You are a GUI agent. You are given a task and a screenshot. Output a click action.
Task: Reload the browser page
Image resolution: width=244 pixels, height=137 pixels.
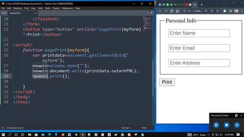pos(172,11)
